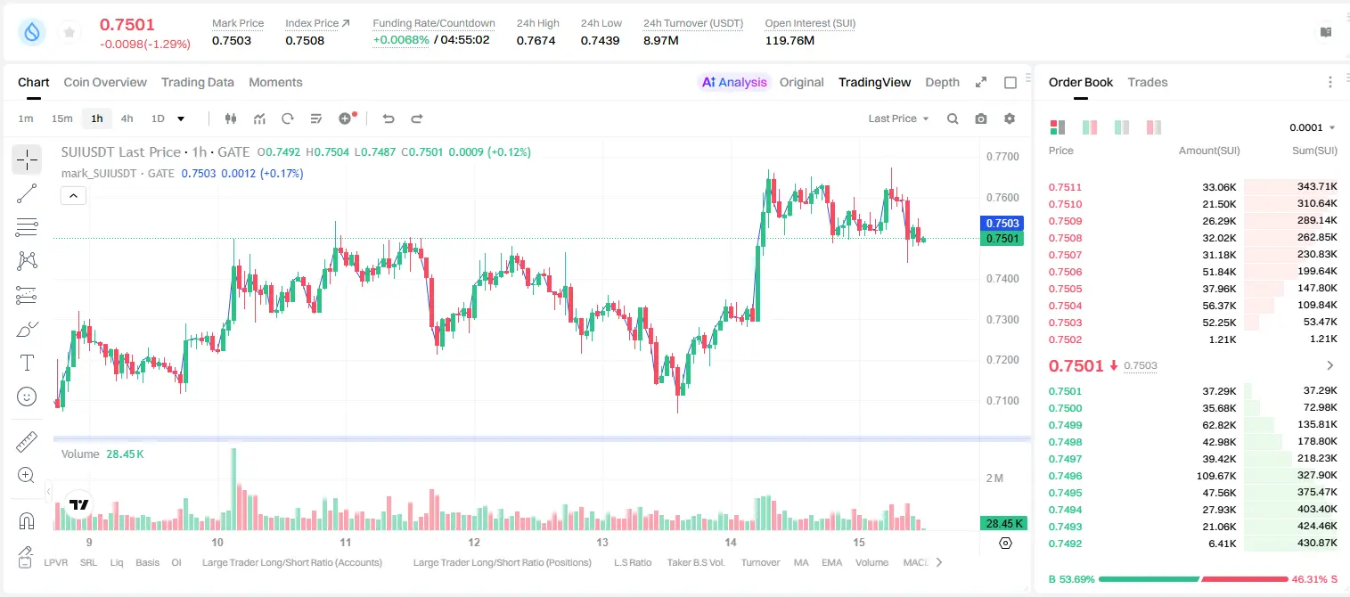The image size is (1350, 597).
Task: Select the trend line drawing tool
Action: coord(27,193)
